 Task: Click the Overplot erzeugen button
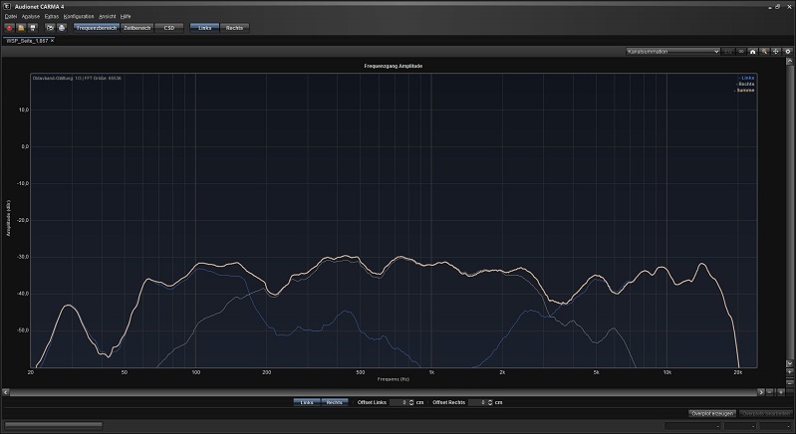712,412
